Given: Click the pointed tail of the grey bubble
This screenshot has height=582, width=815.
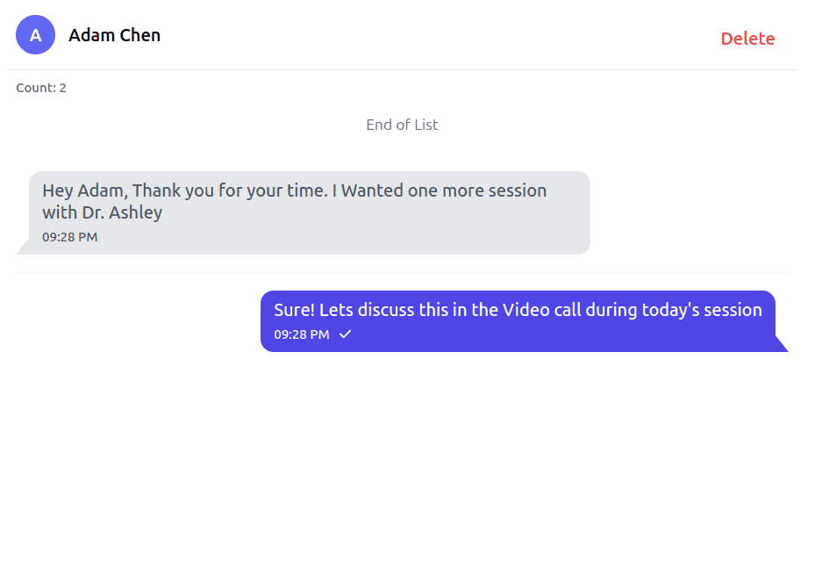Looking at the screenshot, I should click(x=23, y=248).
